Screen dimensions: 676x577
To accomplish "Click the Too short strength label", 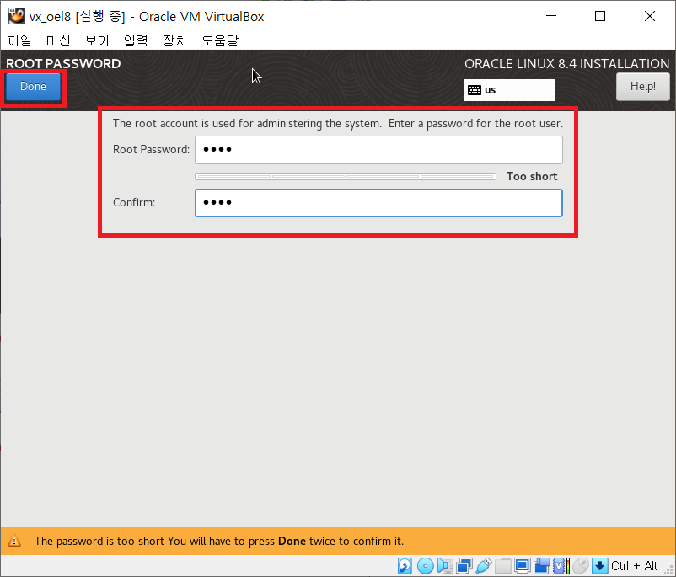I will click(x=532, y=176).
